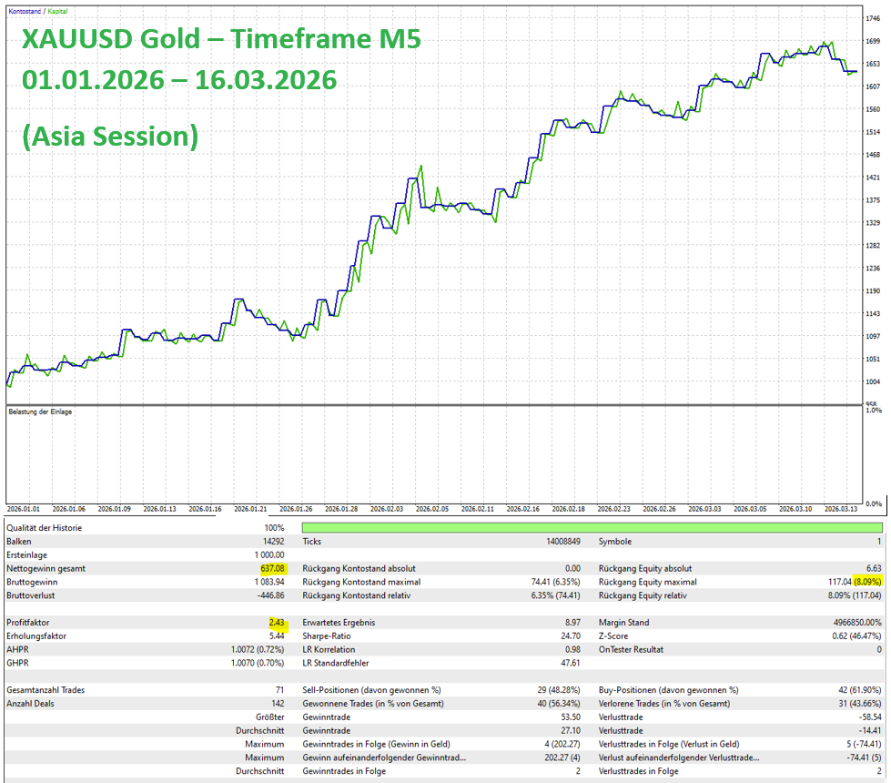Click the 2026.03.13 date axis label
The image size is (891, 783).
[841, 509]
